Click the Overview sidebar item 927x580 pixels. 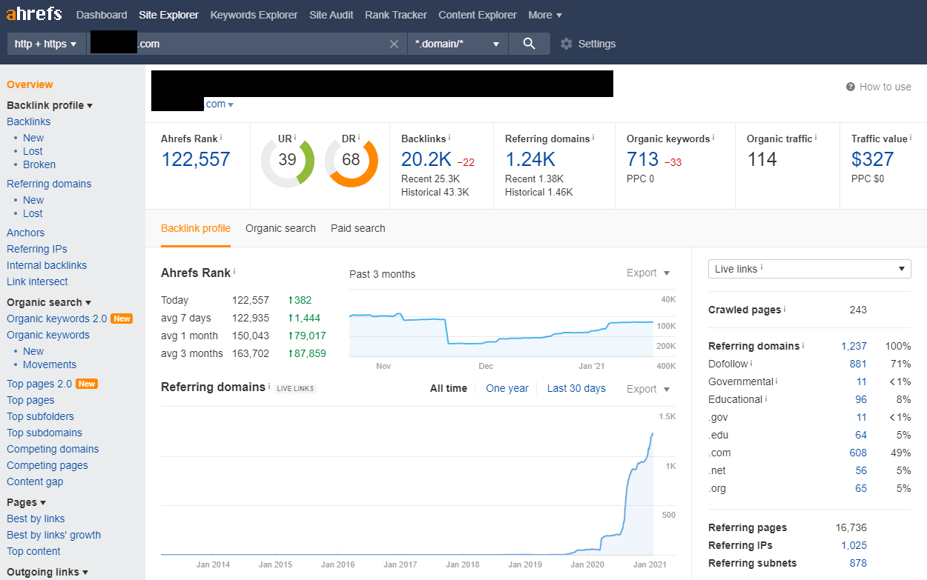(30, 84)
